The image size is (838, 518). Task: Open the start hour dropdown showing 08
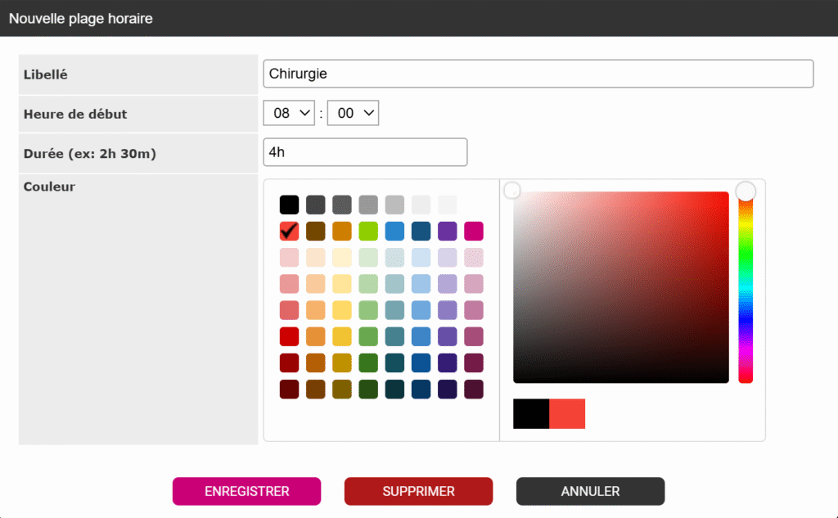pyautogui.click(x=289, y=114)
